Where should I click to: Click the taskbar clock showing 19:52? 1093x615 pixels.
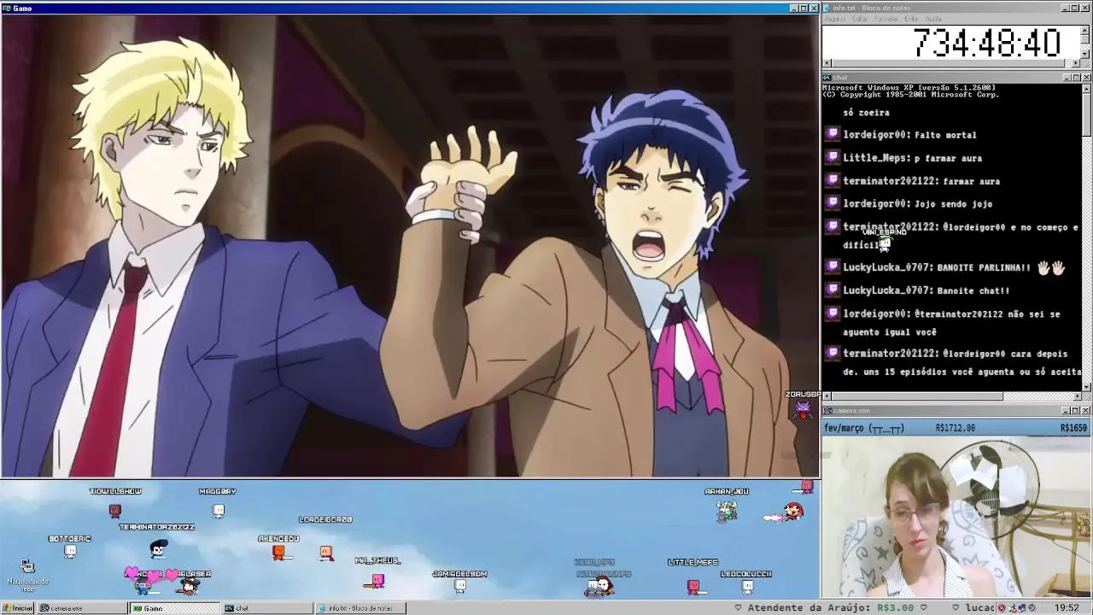pos(1067,608)
